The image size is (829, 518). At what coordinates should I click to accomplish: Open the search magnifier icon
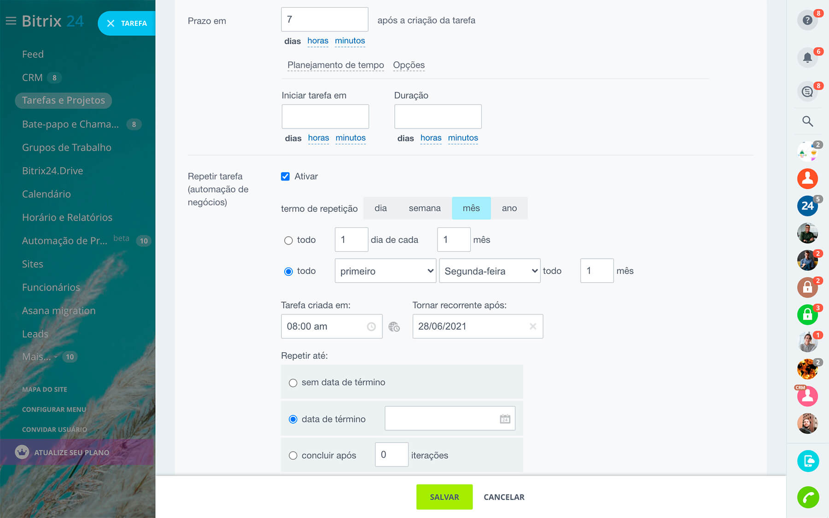point(807,121)
